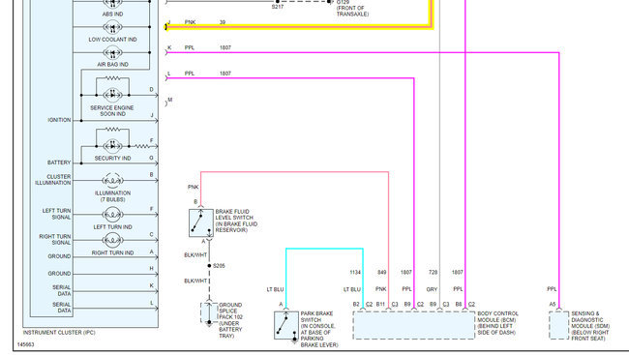Click the resistor above the Security IND lamp

(112, 130)
